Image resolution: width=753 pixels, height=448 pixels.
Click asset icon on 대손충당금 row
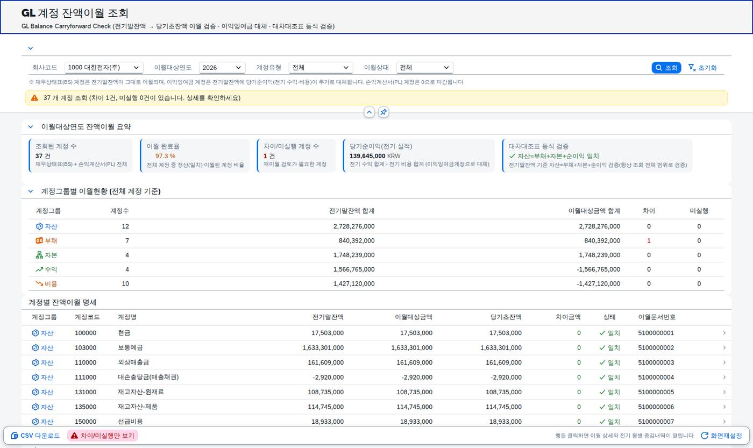[35, 378]
